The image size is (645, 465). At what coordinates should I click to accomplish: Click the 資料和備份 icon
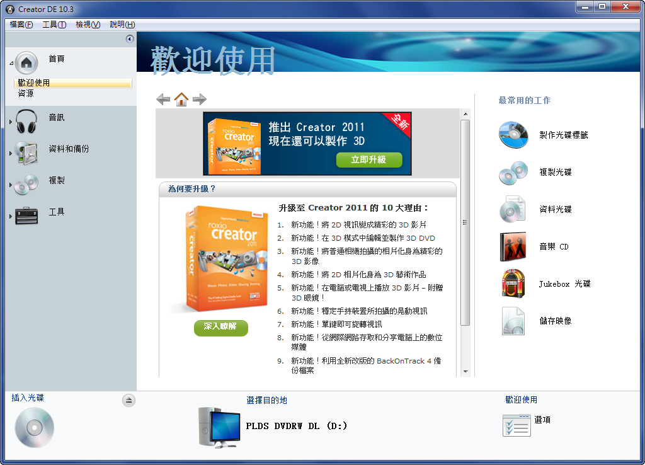(26, 152)
